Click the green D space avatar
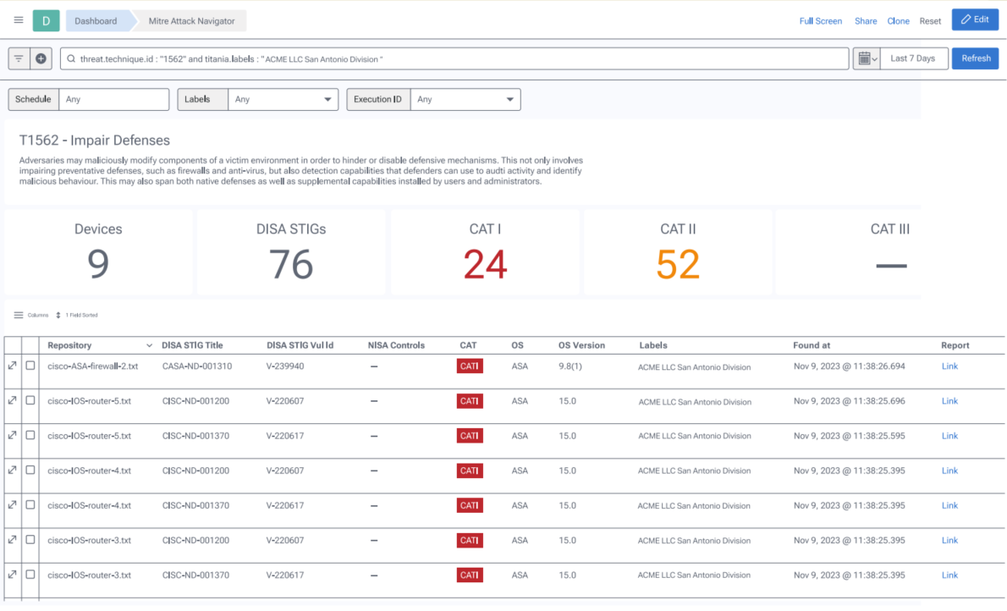The height and width of the screenshot is (611, 1007). point(46,20)
